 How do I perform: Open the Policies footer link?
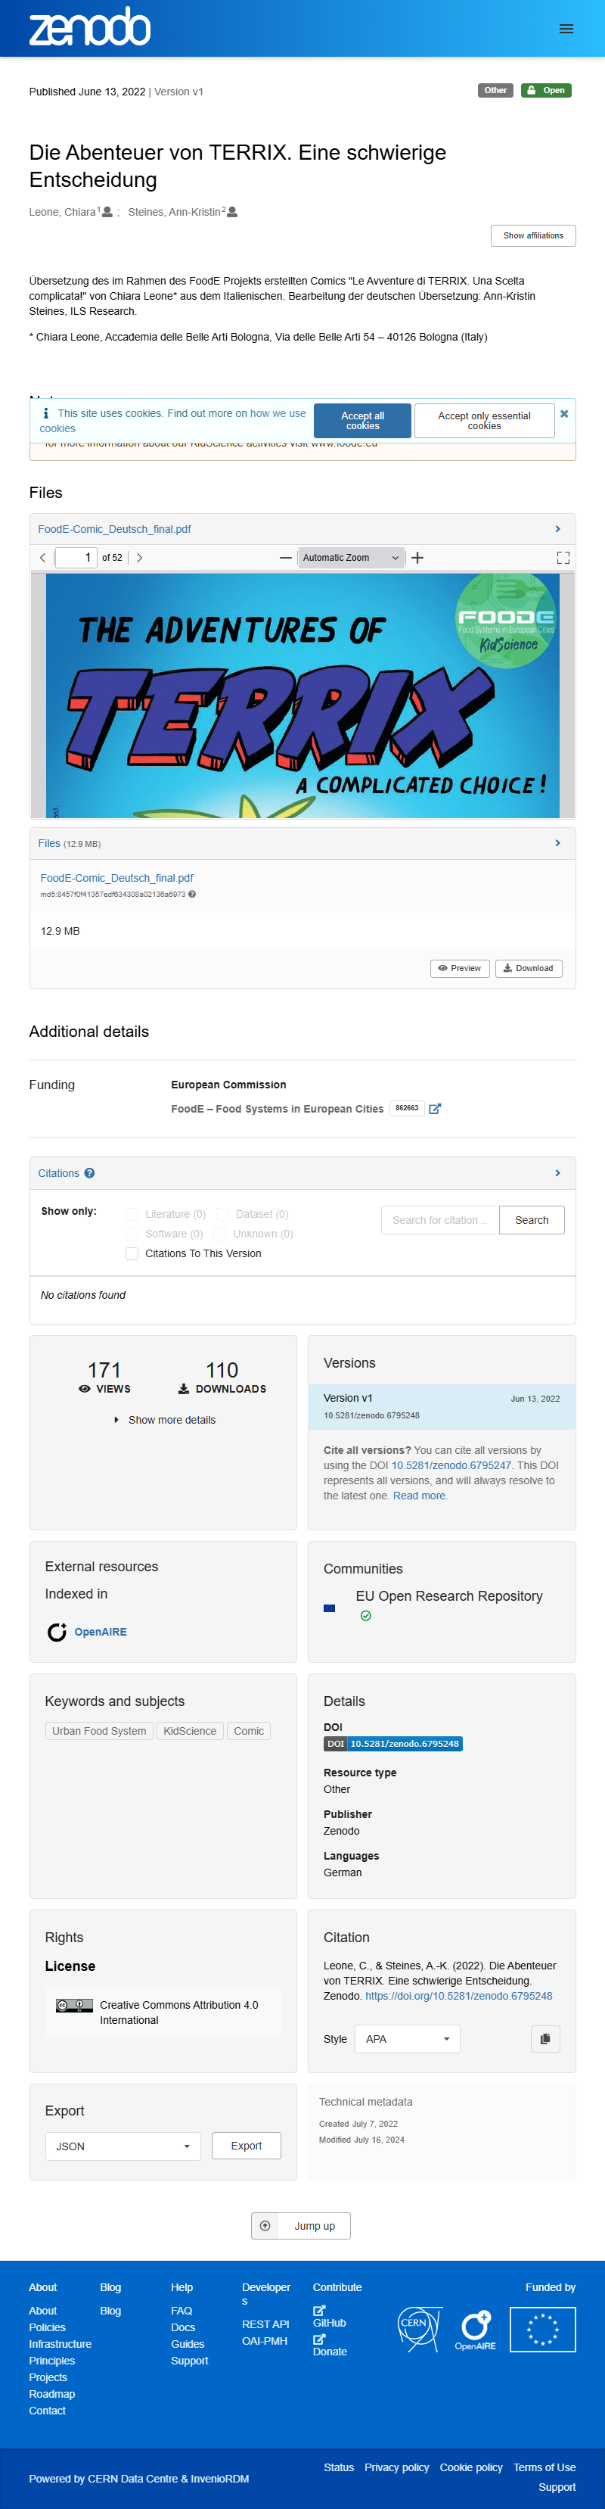48,2327
